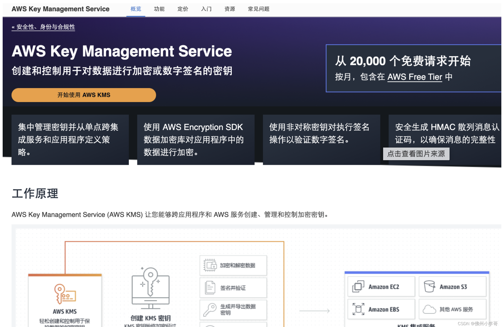Screen dimensions: 504x327
Task: Click the AWS KMS key icon in diagram
Action: [x=65, y=294]
